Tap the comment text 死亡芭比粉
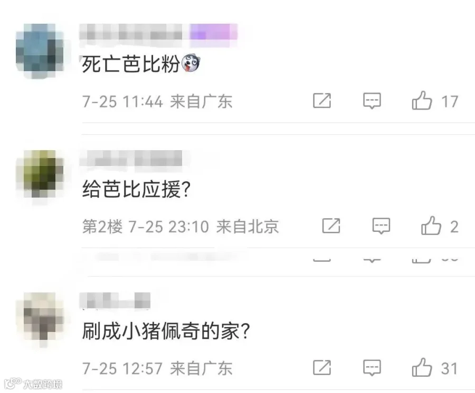Viewport: 475px width, 393px height. 131,64
